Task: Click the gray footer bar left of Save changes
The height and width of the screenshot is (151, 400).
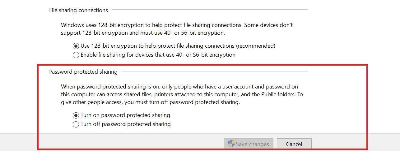Action: point(124,142)
